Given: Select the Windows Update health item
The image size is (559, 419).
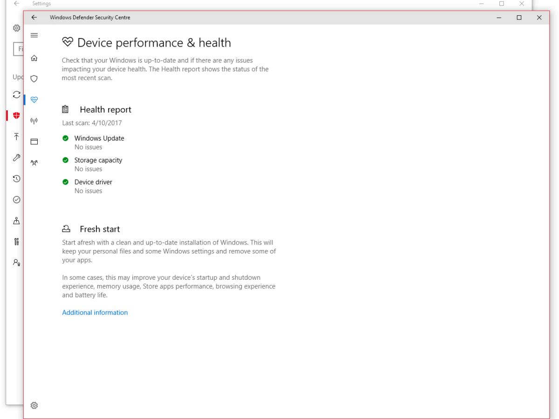Looking at the screenshot, I should click(x=93, y=142).
